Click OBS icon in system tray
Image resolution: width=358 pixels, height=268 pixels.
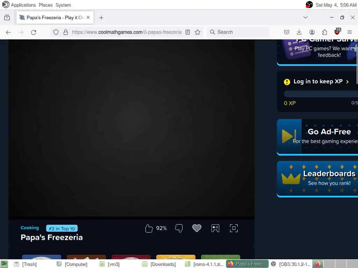click(309, 5)
